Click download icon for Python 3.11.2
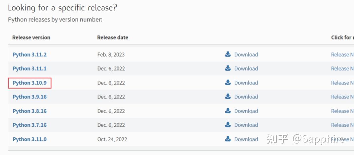 coord(228,54)
